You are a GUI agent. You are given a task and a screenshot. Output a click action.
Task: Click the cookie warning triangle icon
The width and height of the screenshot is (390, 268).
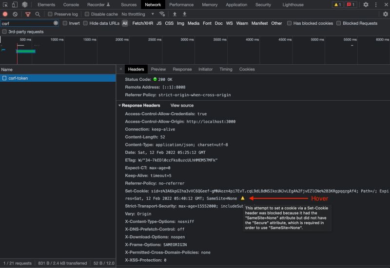242,198
